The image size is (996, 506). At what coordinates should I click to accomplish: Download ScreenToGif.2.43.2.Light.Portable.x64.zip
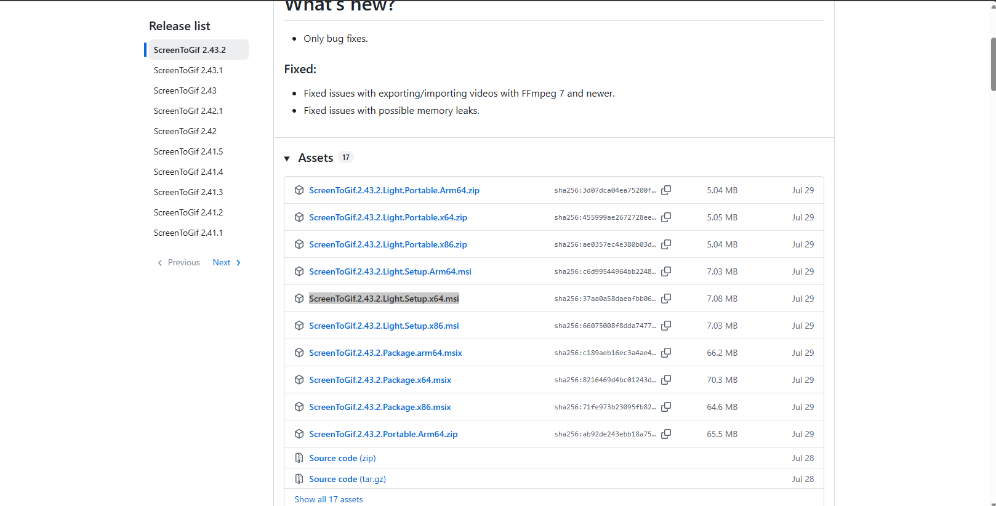coord(388,217)
